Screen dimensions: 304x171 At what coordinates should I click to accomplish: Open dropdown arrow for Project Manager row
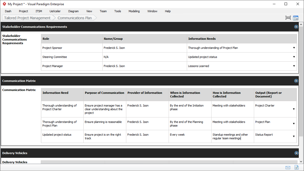294,66
